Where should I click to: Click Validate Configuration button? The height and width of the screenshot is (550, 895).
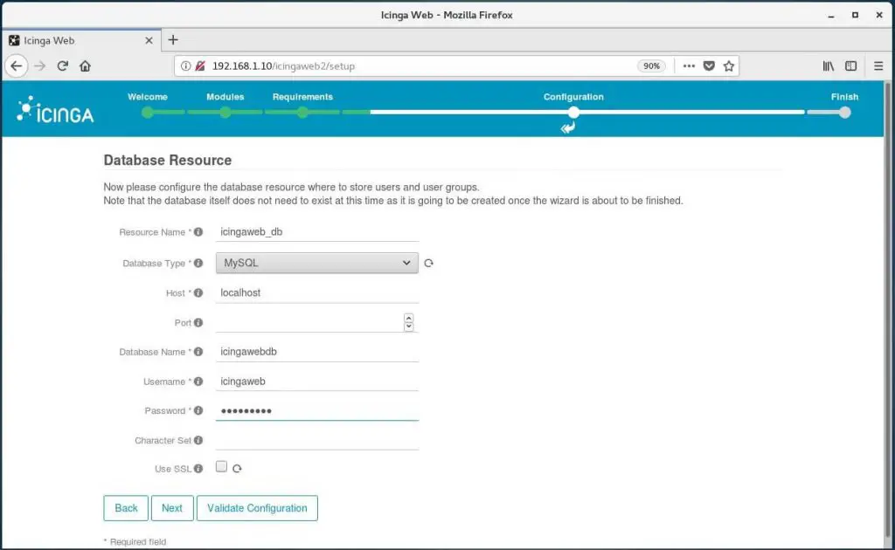tap(257, 508)
